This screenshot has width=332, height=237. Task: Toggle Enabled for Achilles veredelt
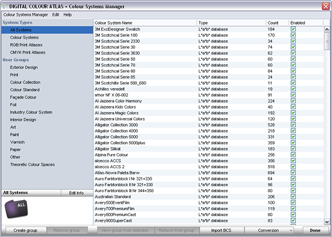pos(293,89)
